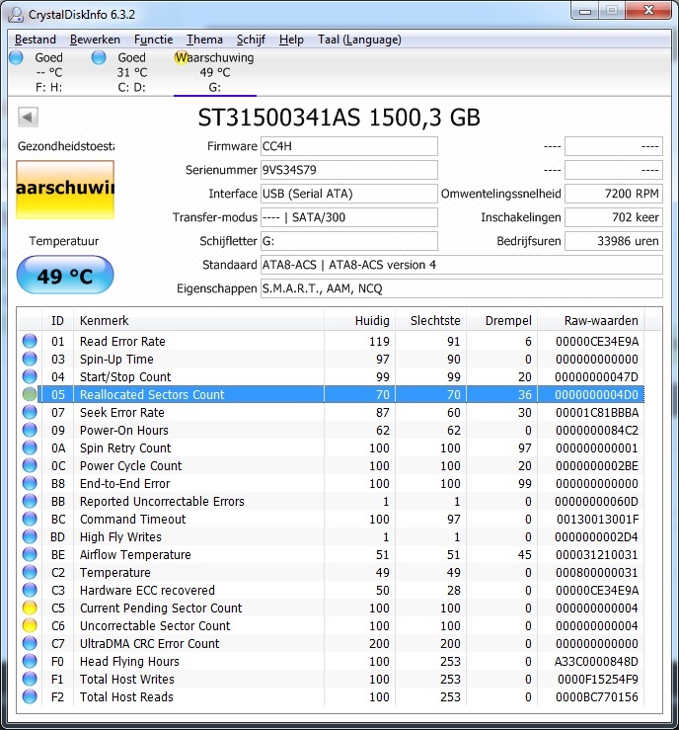Click the Bedrijfsuren value 33986 uren

(x=614, y=241)
